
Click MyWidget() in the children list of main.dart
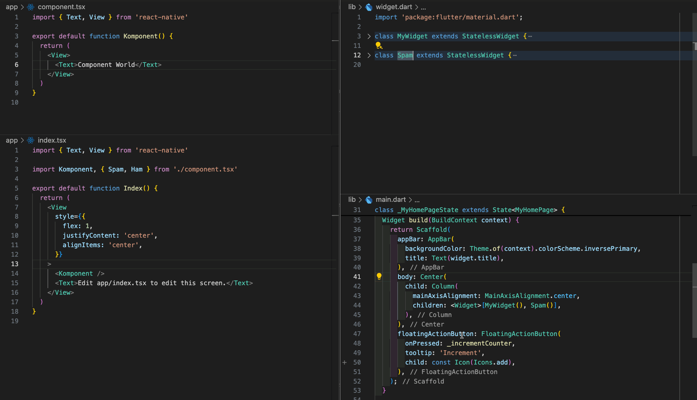(x=504, y=305)
